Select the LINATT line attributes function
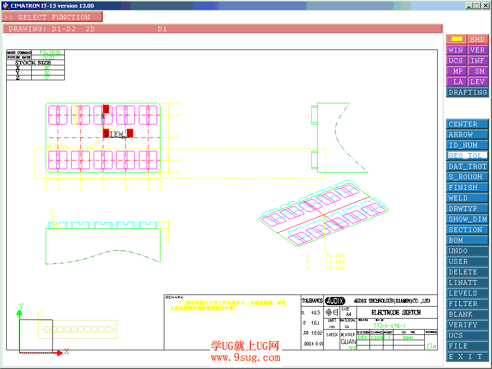Viewport: 492px width, 369px height. tap(467, 283)
